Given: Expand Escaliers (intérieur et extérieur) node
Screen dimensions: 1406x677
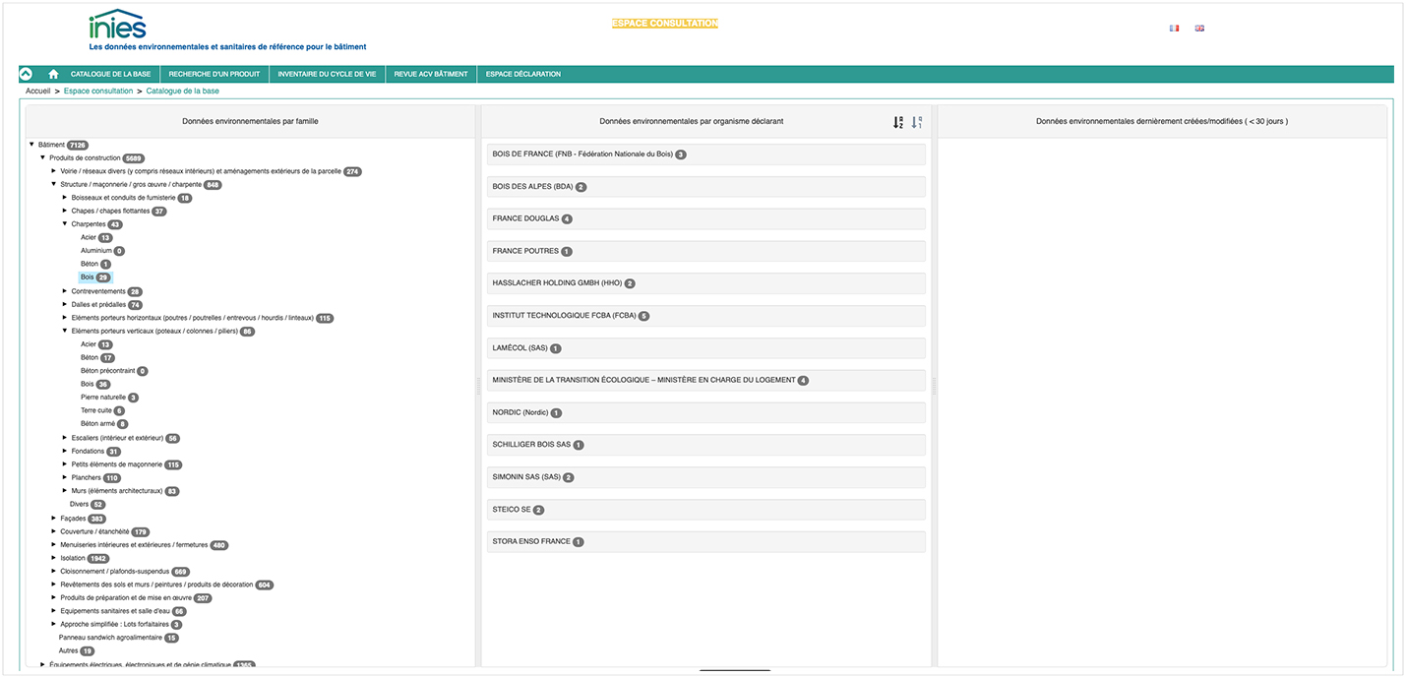Looking at the screenshot, I should [x=64, y=438].
